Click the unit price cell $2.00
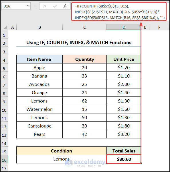Viewport: 170px width, 172px height. (x=124, y=84)
